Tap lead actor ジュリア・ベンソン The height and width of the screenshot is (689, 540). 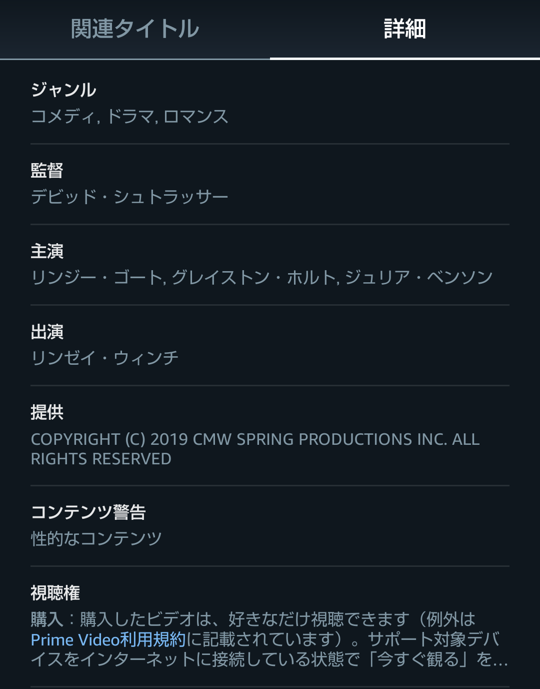pyautogui.click(x=419, y=278)
